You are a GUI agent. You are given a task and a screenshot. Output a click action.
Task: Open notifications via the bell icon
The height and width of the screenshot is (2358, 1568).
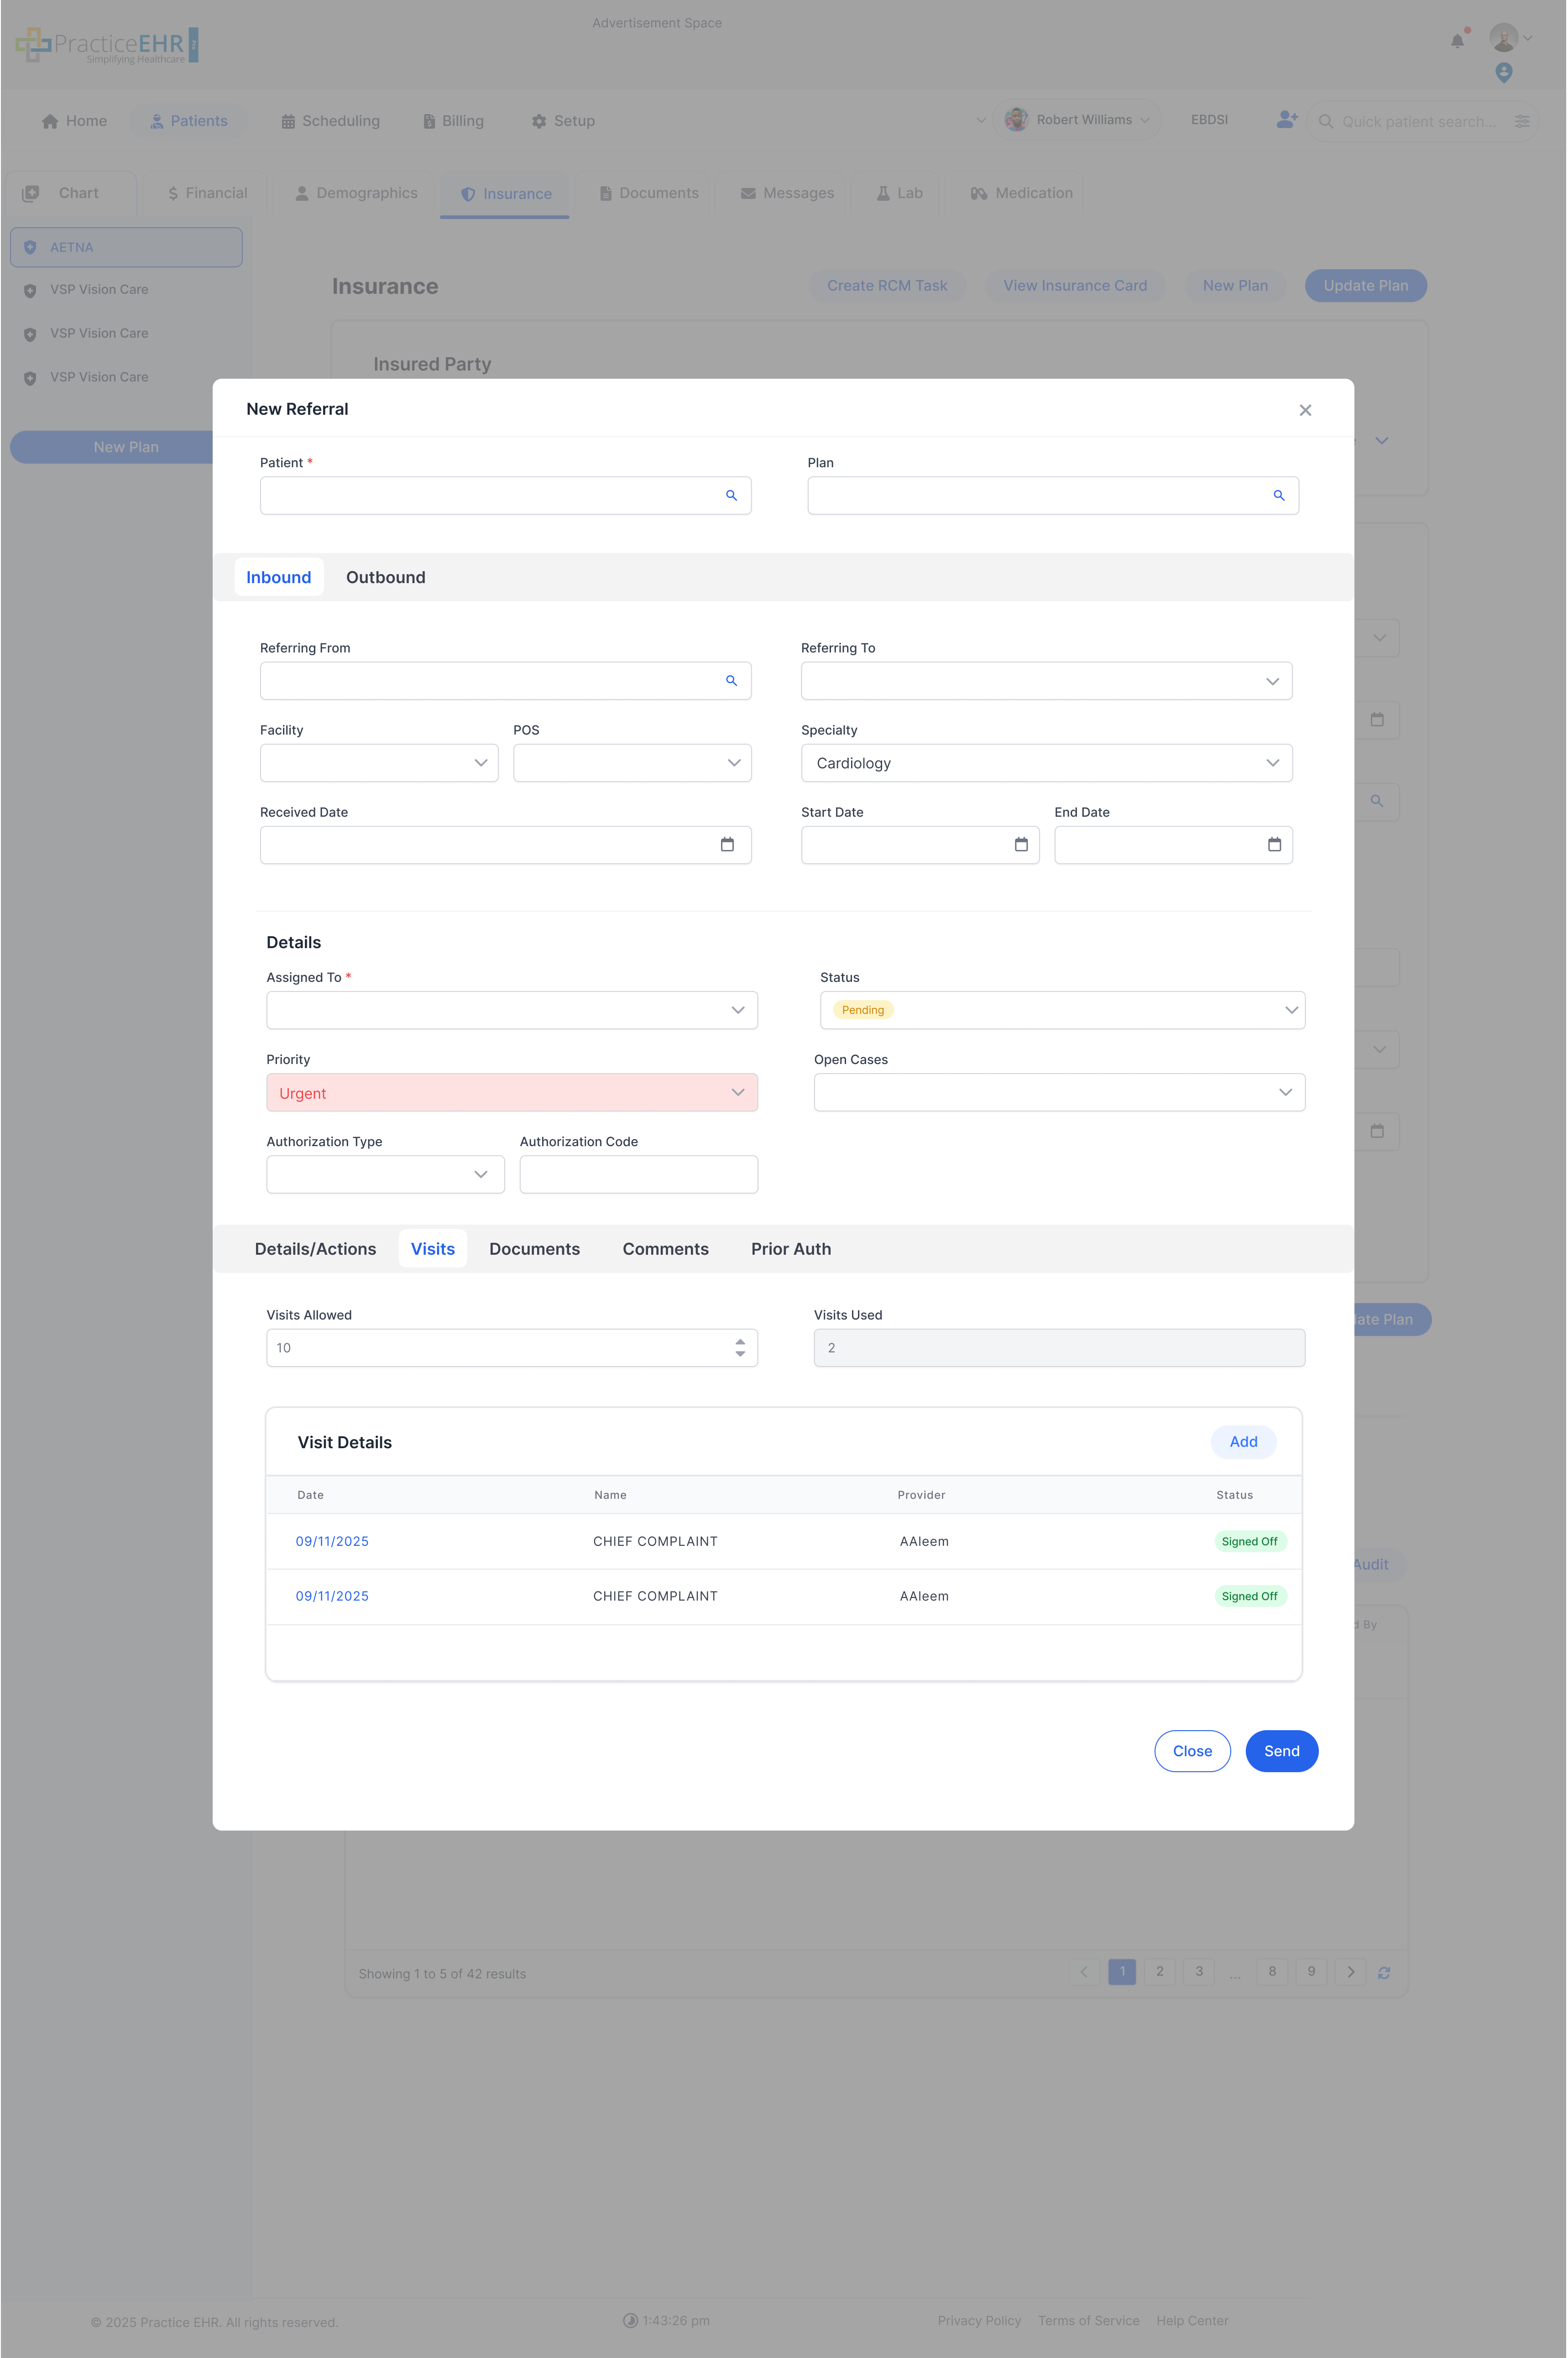click(x=1457, y=40)
